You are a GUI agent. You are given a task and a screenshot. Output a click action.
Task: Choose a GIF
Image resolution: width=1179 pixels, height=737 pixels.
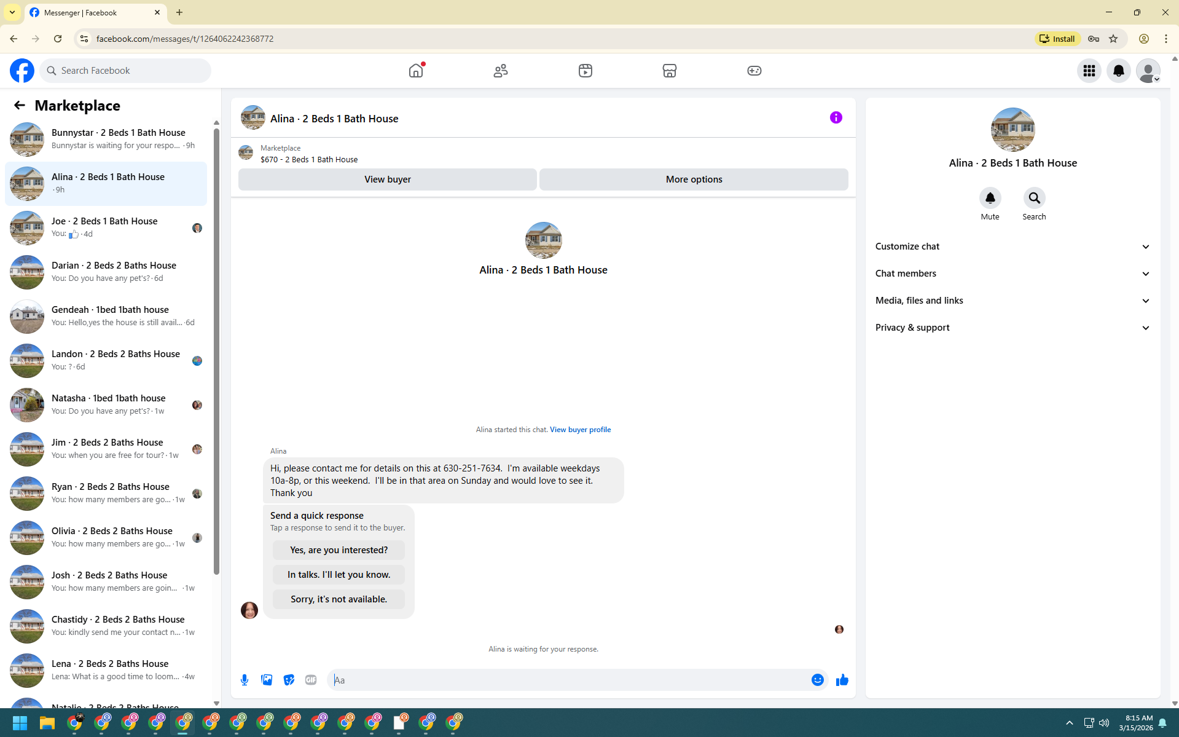pyautogui.click(x=311, y=680)
